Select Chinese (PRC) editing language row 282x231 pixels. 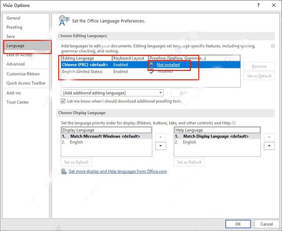151,65
